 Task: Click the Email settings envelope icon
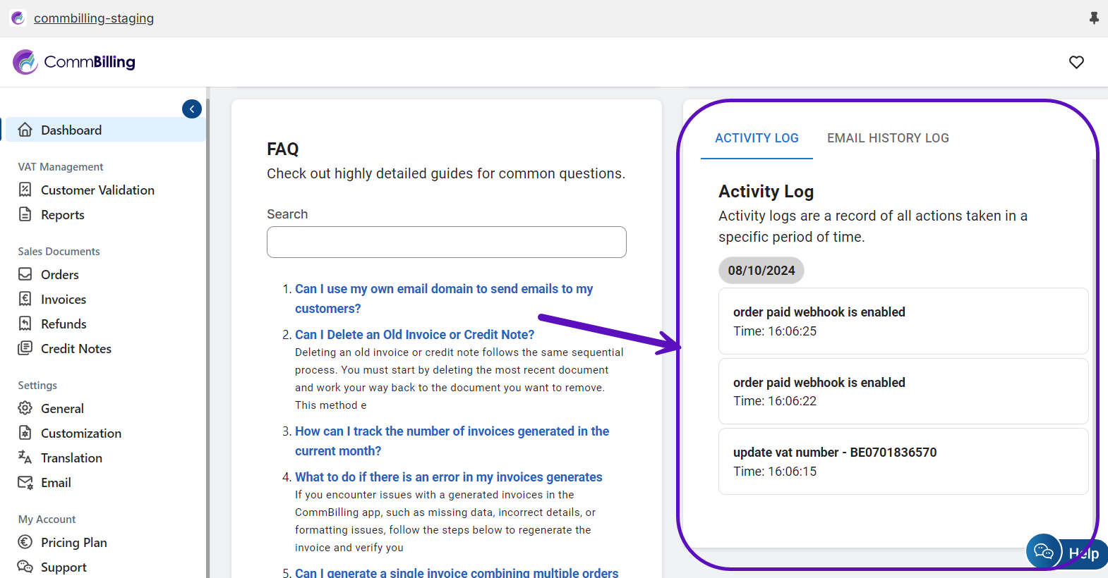25,482
